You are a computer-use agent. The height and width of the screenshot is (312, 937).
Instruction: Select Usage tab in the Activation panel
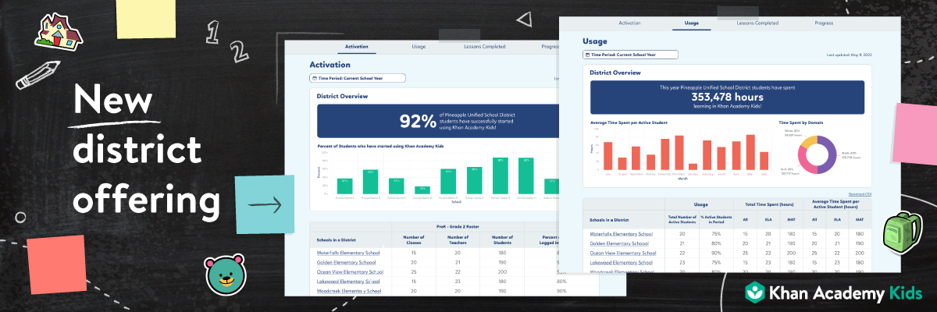419,47
